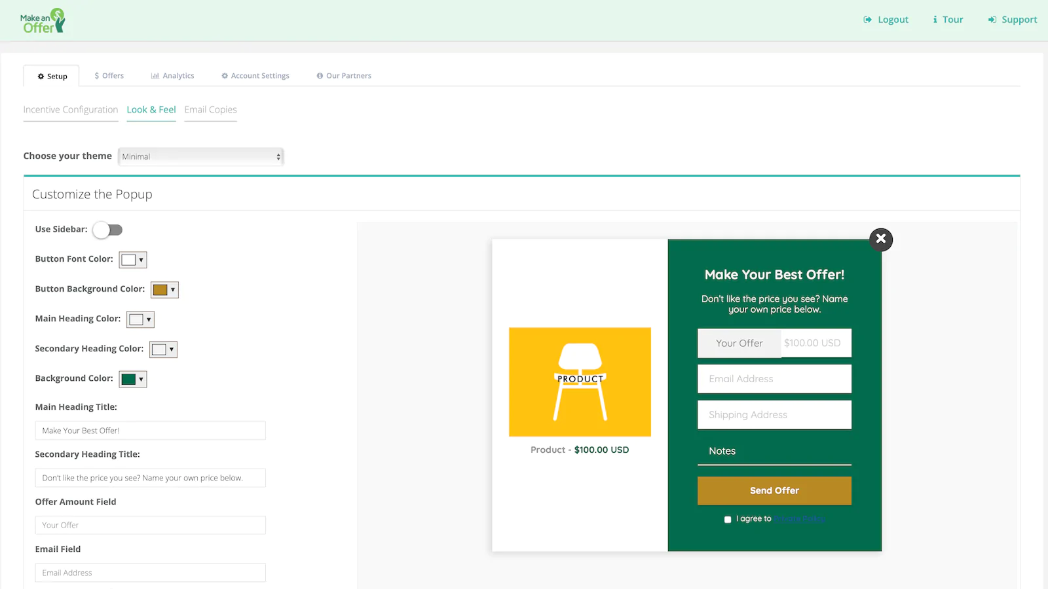Click the green Background Color swatch
Image resolution: width=1048 pixels, height=589 pixels.
pos(128,380)
